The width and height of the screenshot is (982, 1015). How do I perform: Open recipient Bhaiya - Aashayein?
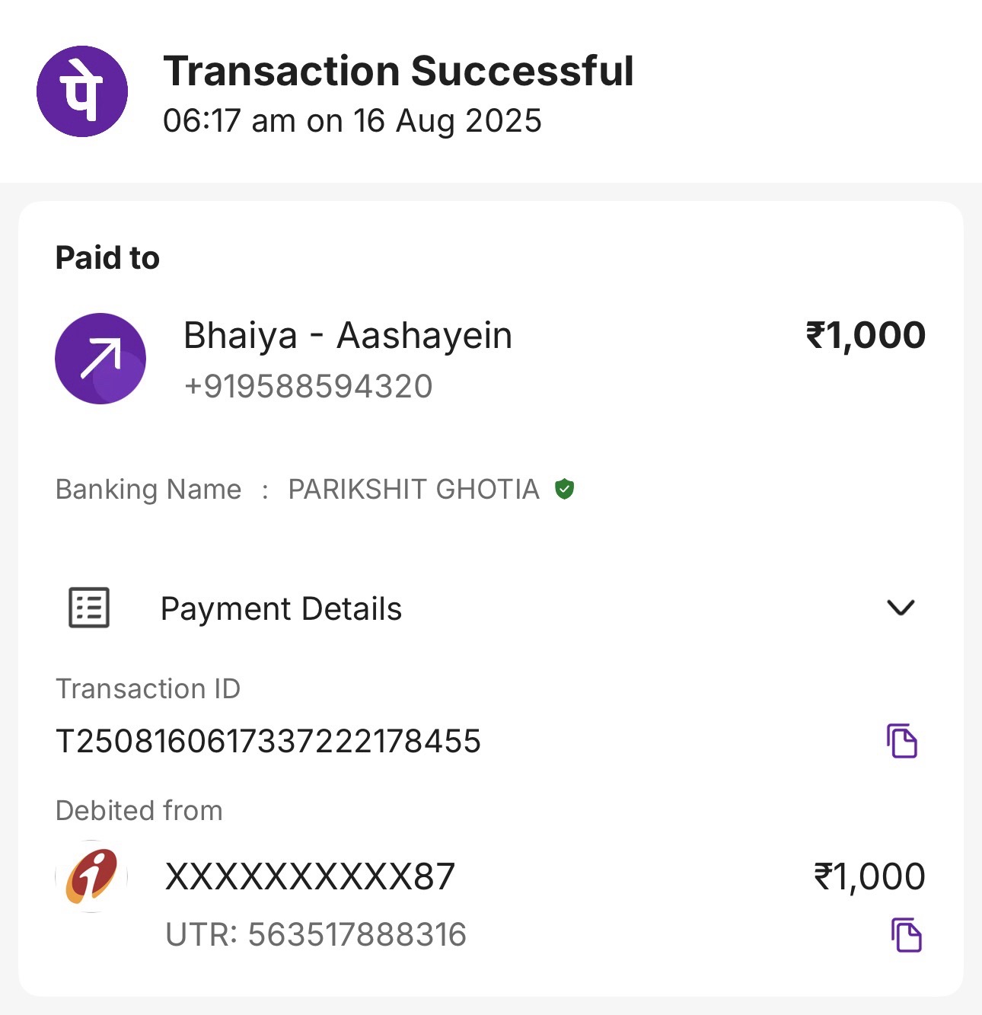[x=348, y=335]
